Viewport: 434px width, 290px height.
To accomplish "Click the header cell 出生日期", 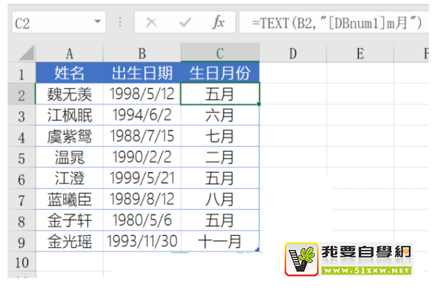I will pos(142,73).
